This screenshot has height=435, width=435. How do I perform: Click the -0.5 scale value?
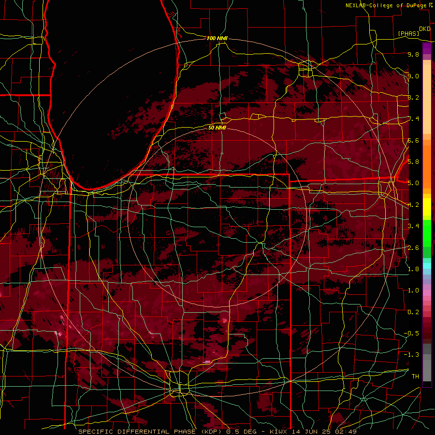(411, 333)
